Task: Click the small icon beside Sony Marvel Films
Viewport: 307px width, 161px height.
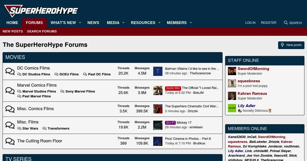Action: click(x=62, y=91)
